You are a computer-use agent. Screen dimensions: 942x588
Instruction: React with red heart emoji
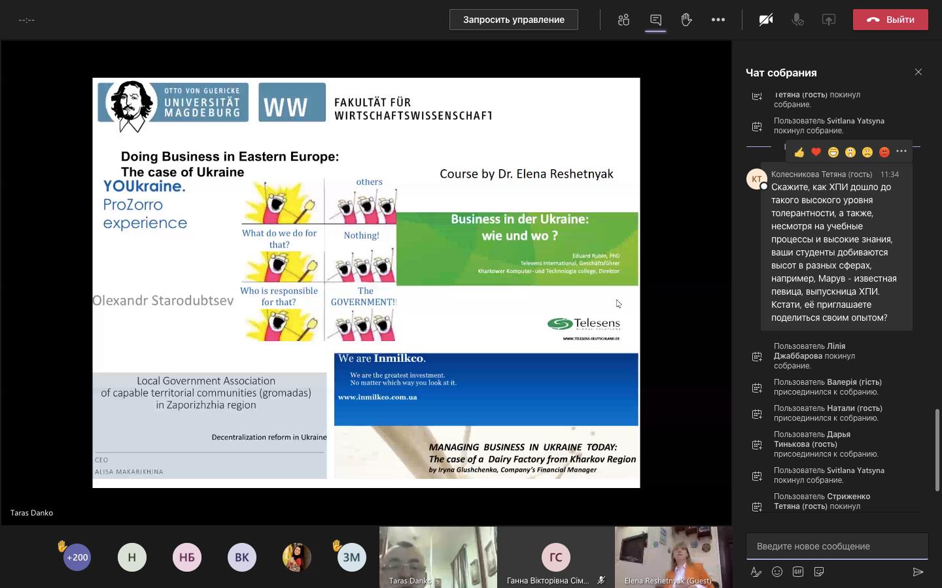[x=816, y=152]
